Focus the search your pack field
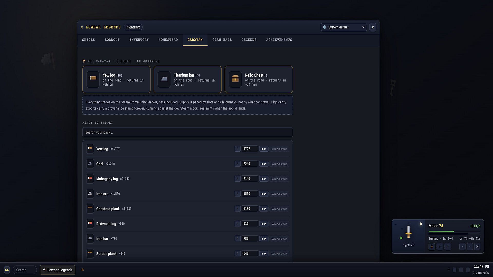 click(x=187, y=132)
